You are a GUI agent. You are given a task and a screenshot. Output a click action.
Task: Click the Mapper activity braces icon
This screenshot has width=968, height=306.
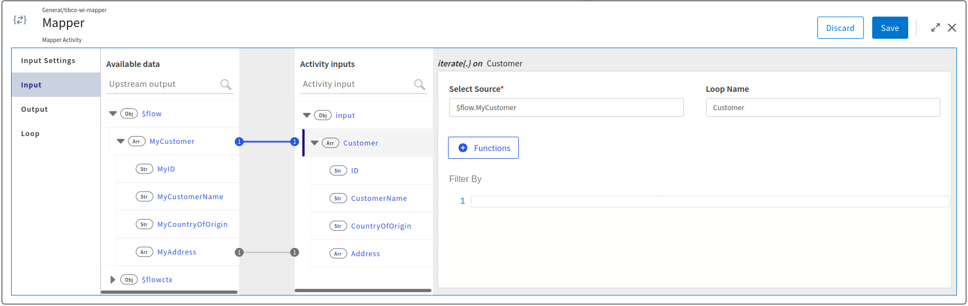point(20,20)
